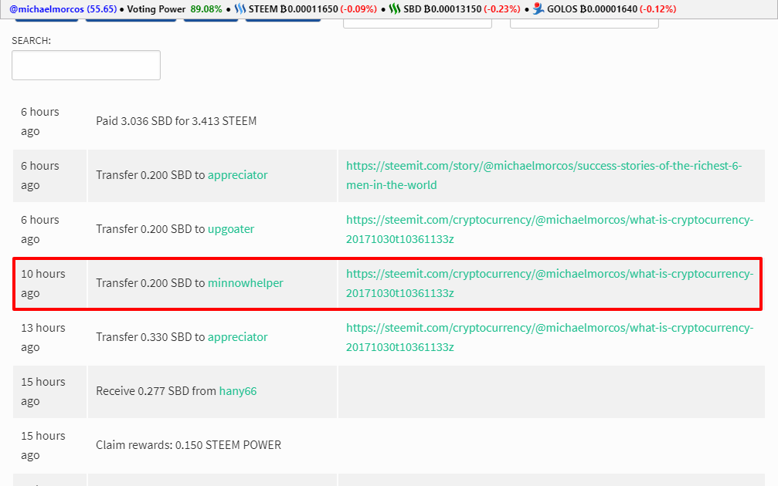Open appreciator link in 0.200 SBD transfer
778x486 pixels.
pos(238,175)
